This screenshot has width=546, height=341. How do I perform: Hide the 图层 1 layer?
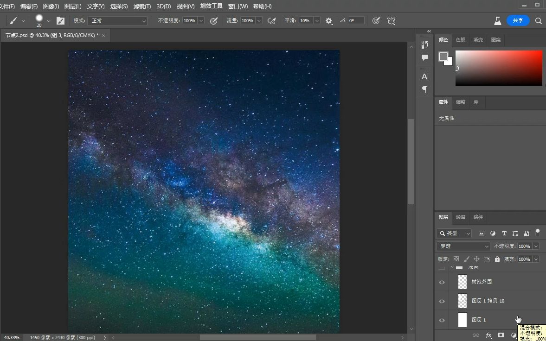(442, 320)
